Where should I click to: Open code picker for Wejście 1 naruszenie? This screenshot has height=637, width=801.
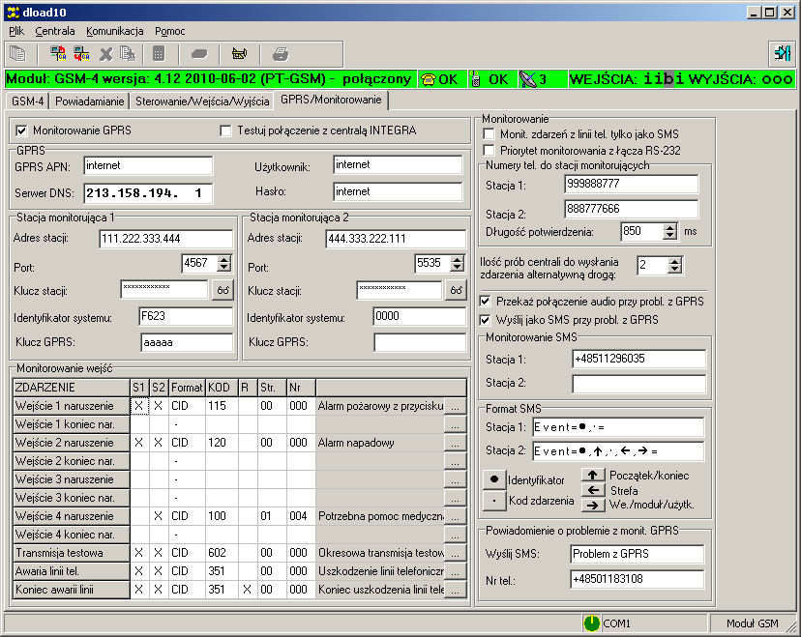coord(456,406)
